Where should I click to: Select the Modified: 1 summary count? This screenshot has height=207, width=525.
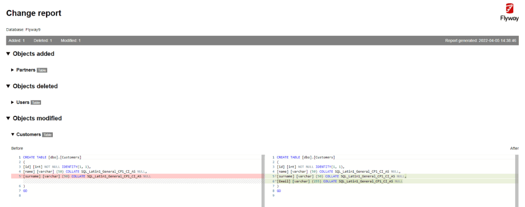point(70,40)
